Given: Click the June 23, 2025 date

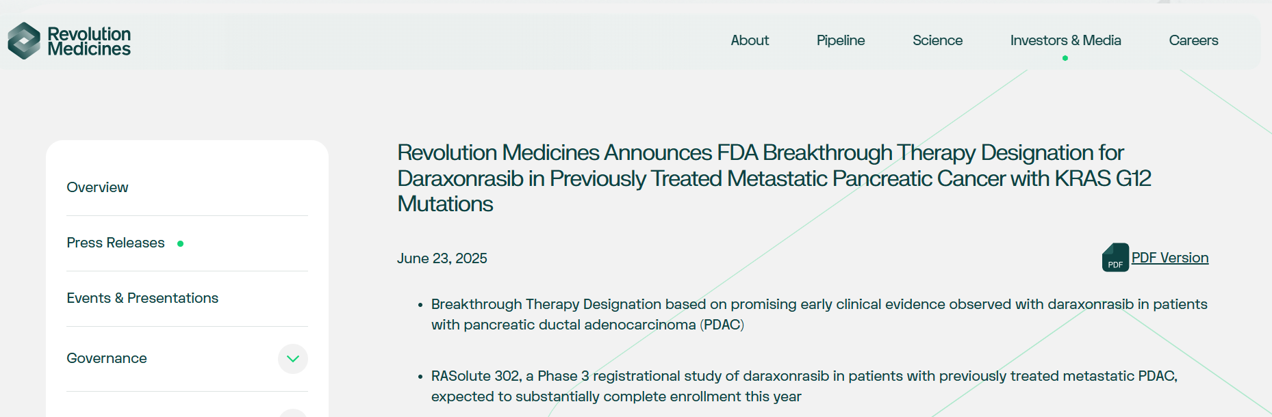Looking at the screenshot, I should [x=442, y=258].
